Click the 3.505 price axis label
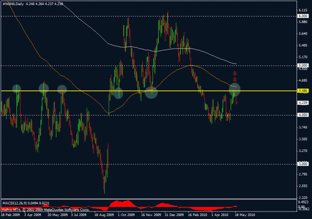The image size is (312, 219). point(303,139)
